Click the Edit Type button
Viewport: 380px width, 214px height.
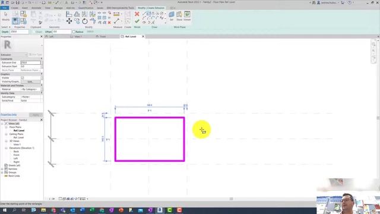click(36, 55)
